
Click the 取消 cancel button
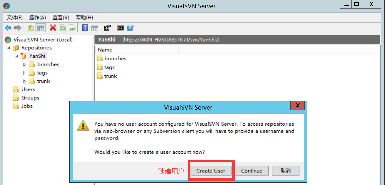285,171
